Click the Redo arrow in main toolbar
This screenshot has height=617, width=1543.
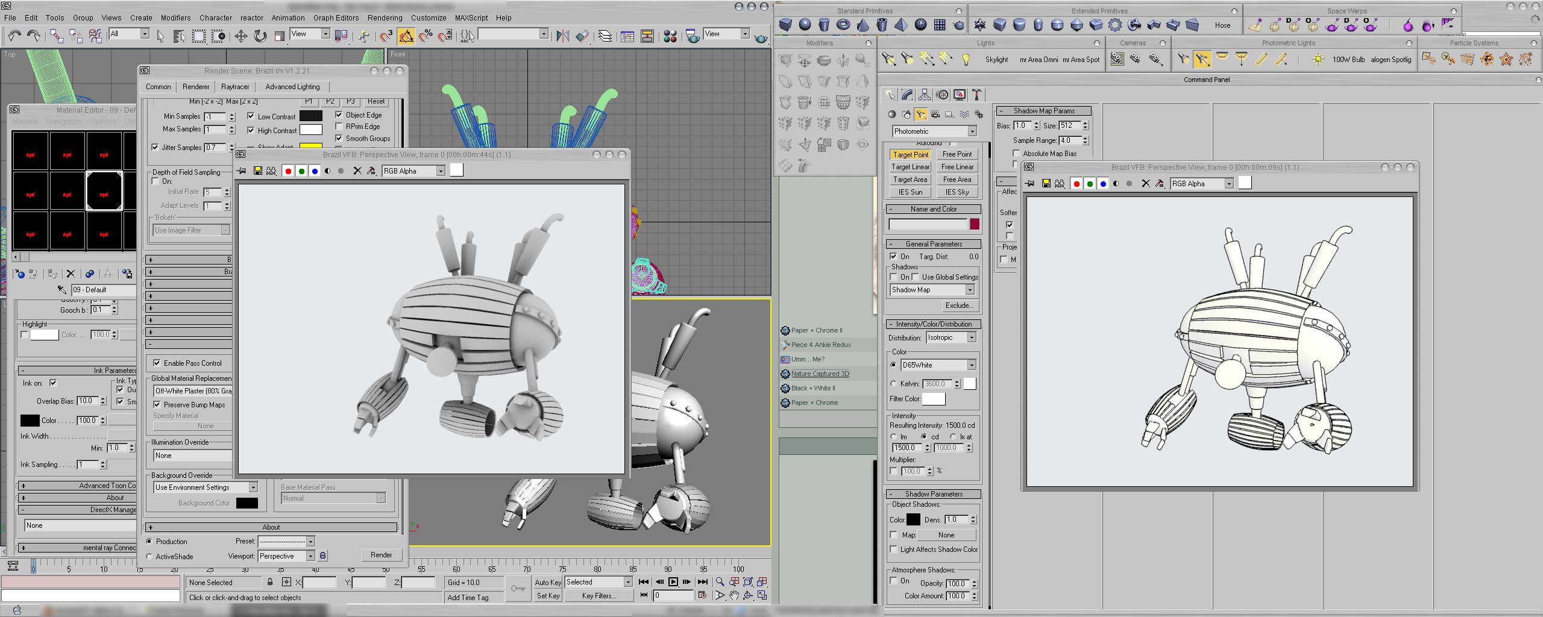coord(34,36)
